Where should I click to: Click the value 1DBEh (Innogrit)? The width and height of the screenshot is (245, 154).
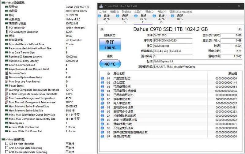point(75,28)
